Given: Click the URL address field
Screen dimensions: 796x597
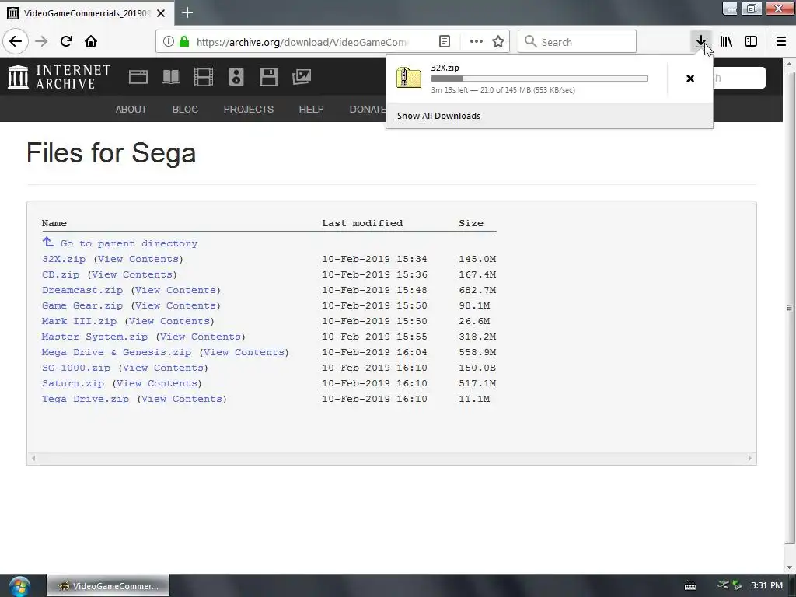Looking at the screenshot, I should click(x=302, y=42).
